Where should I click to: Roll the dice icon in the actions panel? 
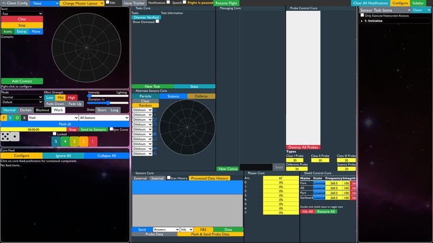click(x=10, y=137)
